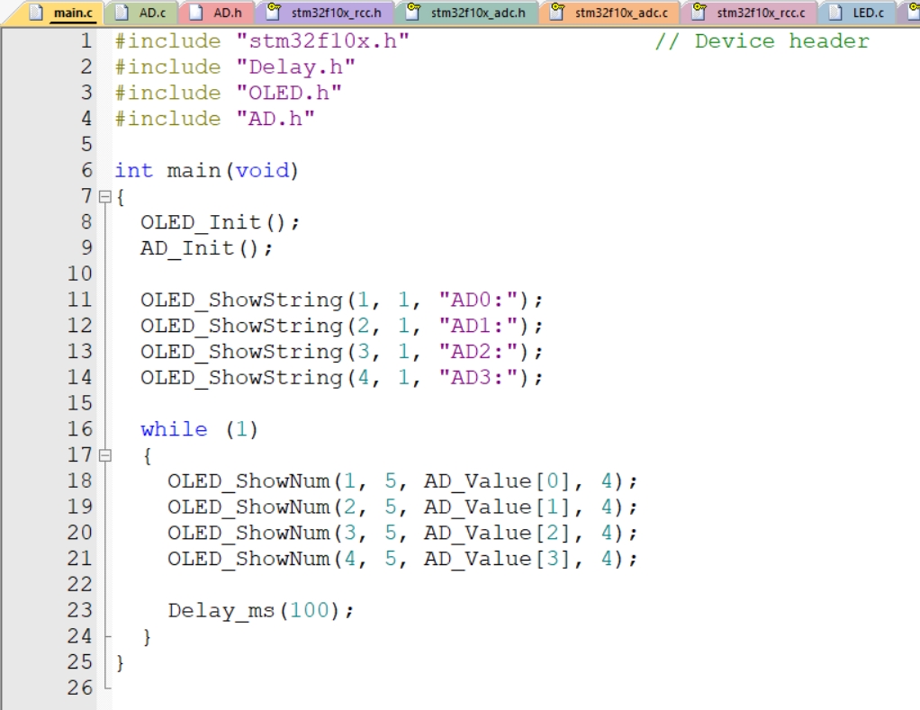
Task: Click the // Device header comment
Action: [x=762, y=41]
